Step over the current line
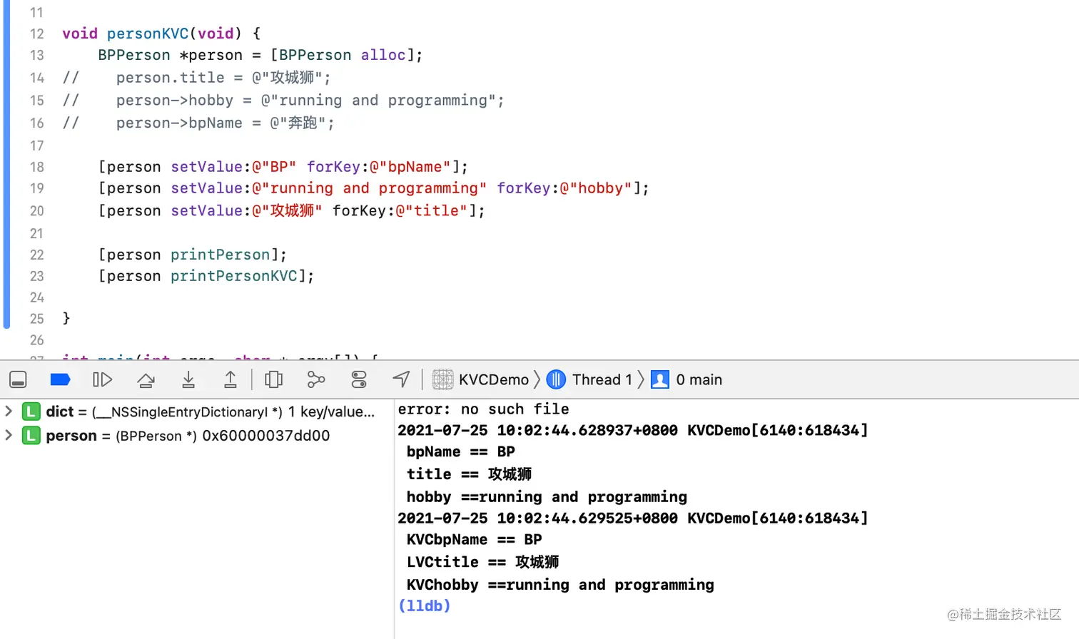The image size is (1079, 639). [x=146, y=379]
